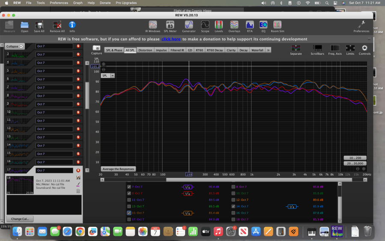Enable the 12: Oct 7 trace checkbox

pos(233,200)
